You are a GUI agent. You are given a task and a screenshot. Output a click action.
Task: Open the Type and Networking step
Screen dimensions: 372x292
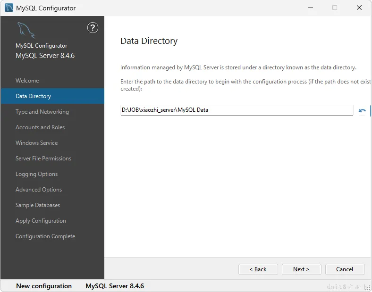point(42,112)
